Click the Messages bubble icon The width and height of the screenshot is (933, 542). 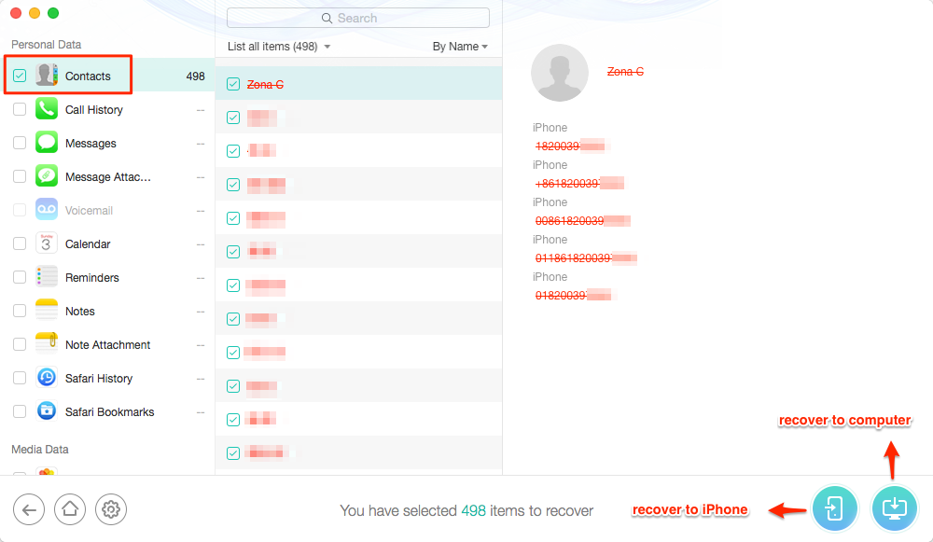point(47,143)
